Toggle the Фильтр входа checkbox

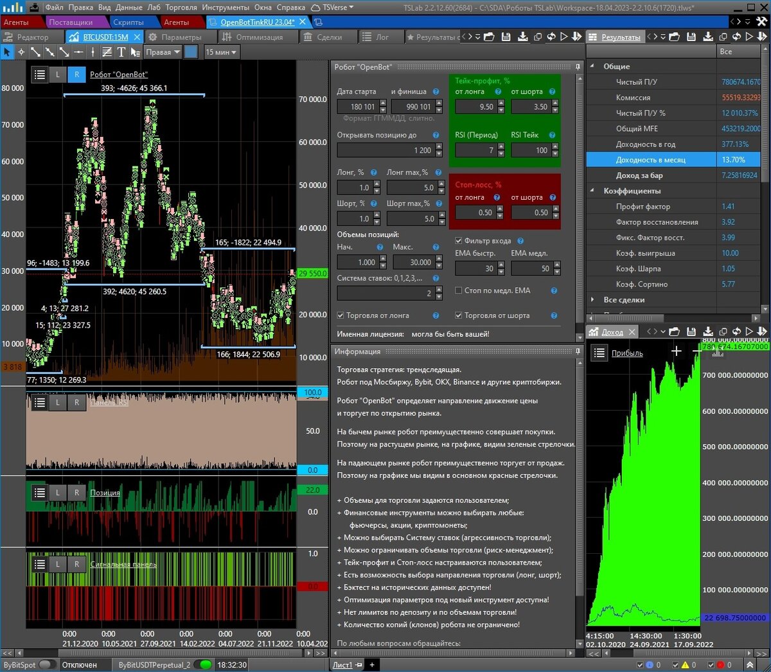tap(459, 241)
